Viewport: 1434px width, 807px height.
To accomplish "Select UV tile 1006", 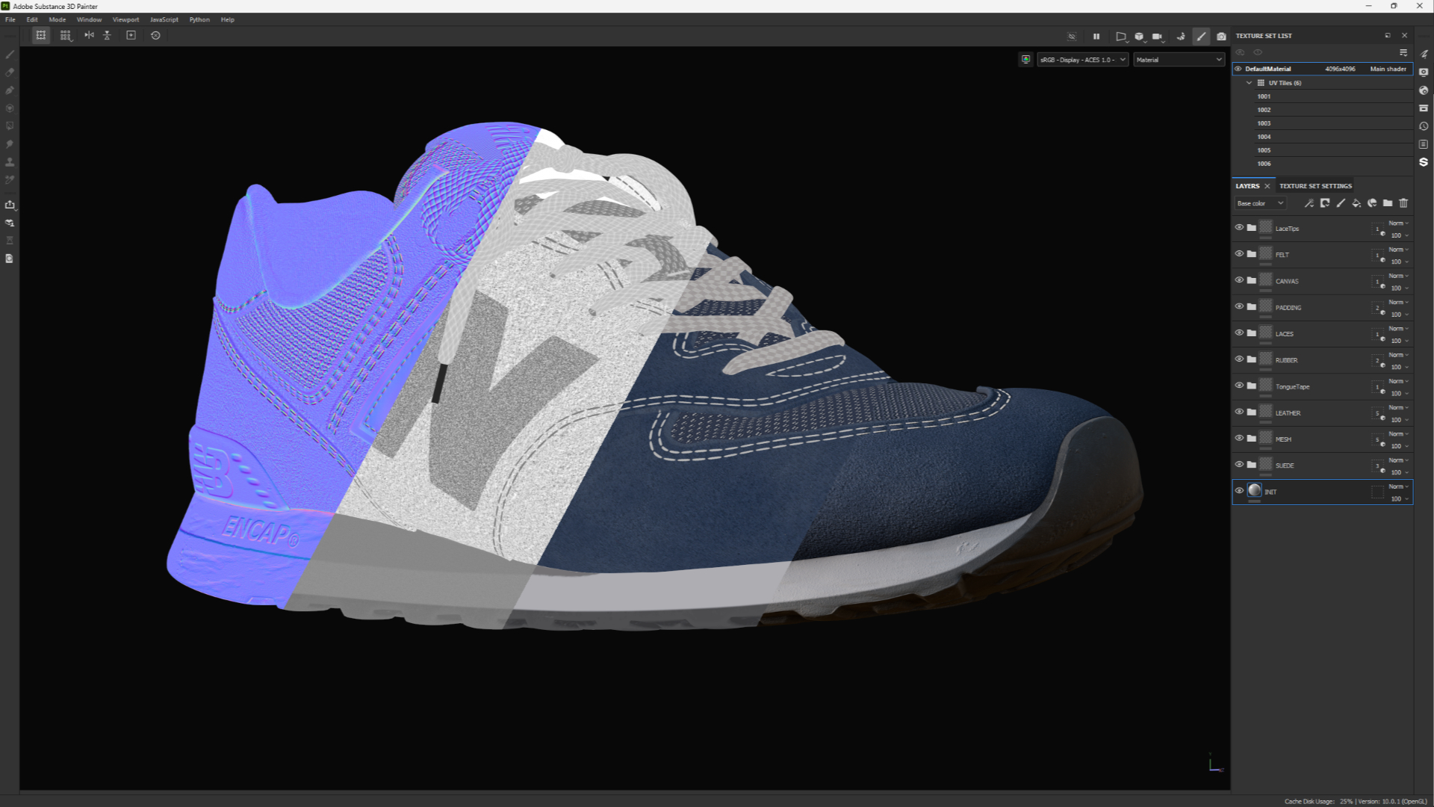I will coord(1264,164).
